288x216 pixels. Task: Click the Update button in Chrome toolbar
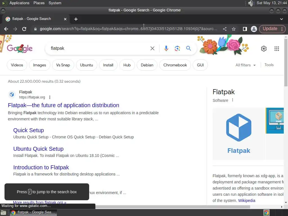(x=270, y=29)
